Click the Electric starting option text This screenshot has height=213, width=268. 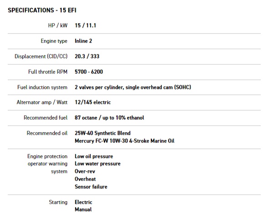point(83,202)
